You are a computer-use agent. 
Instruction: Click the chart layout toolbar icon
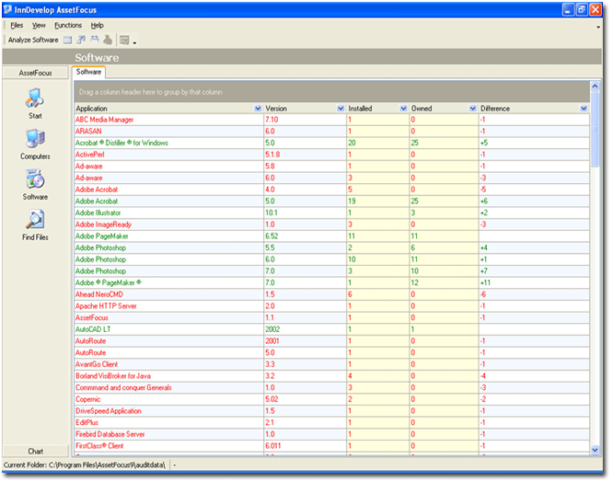(x=124, y=40)
